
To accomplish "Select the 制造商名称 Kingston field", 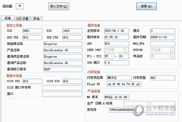I will (62, 44).
